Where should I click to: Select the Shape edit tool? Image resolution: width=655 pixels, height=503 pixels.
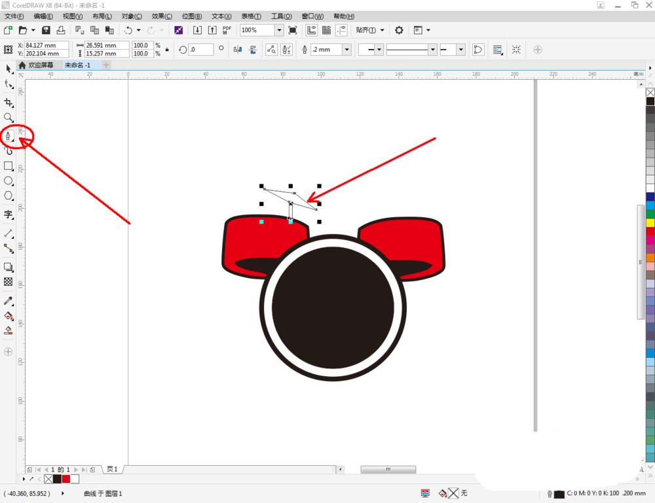coord(9,84)
